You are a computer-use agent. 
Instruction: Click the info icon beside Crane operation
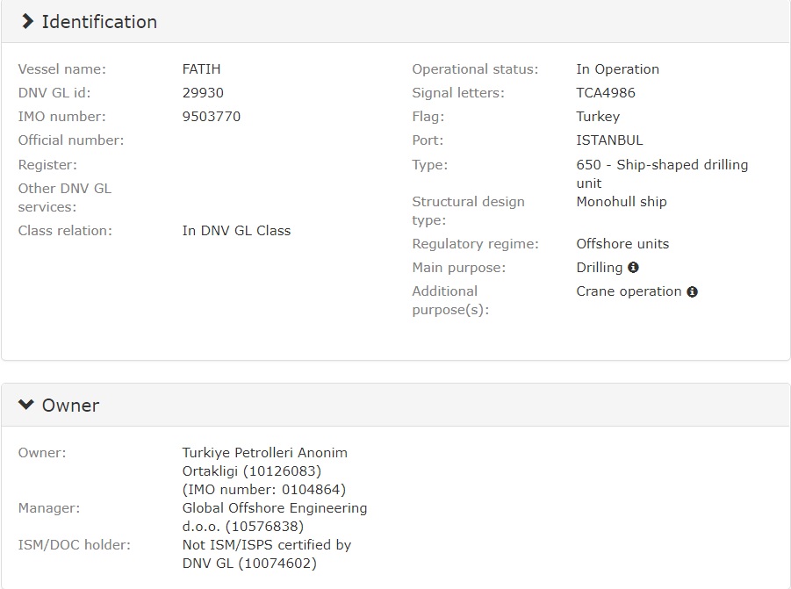[x=692, y=291]
